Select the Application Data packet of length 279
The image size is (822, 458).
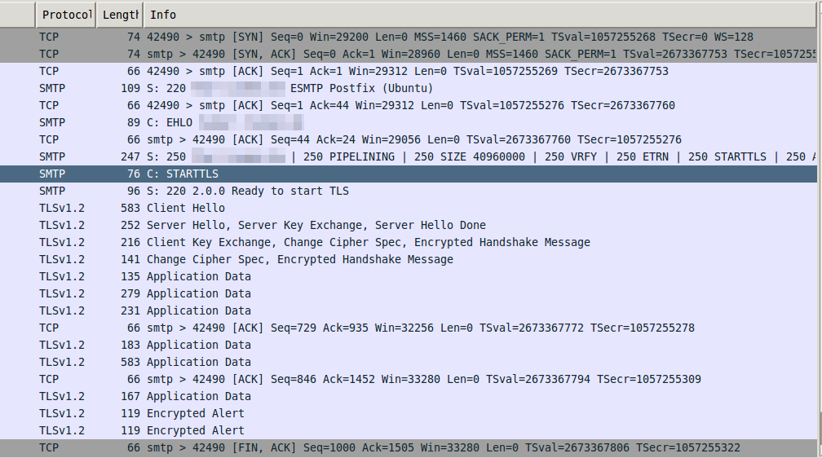pos(326,293)
